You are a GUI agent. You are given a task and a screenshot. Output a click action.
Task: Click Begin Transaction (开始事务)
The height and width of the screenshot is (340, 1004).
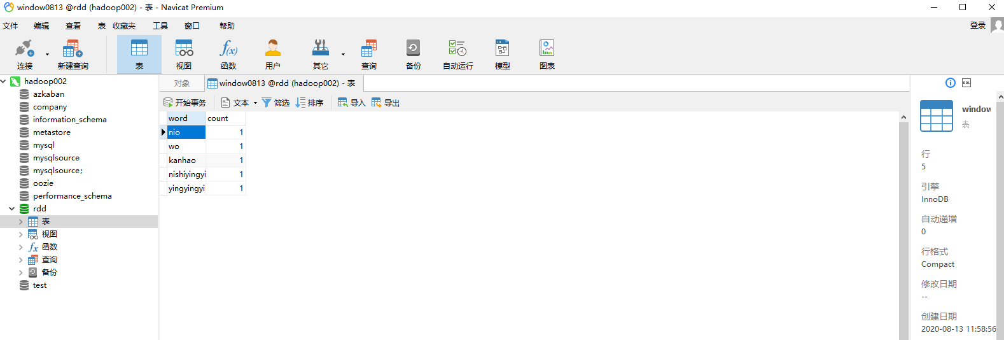[x=185, y=103]
